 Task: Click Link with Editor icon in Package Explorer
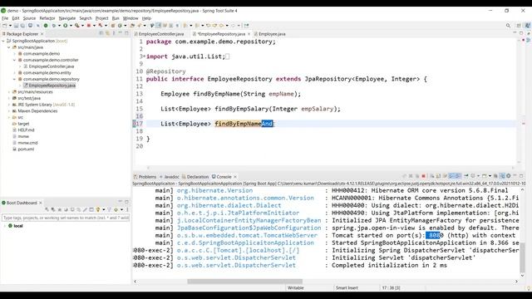[107, 33]
